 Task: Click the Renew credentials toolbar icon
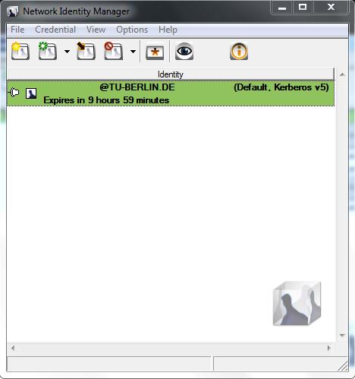pyautogui.click(x=48, y=52)
